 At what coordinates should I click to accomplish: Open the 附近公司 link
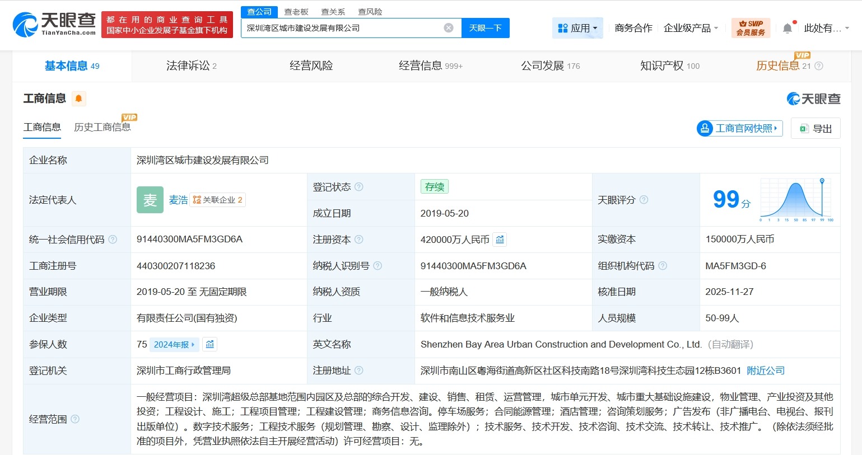(766, 370)
